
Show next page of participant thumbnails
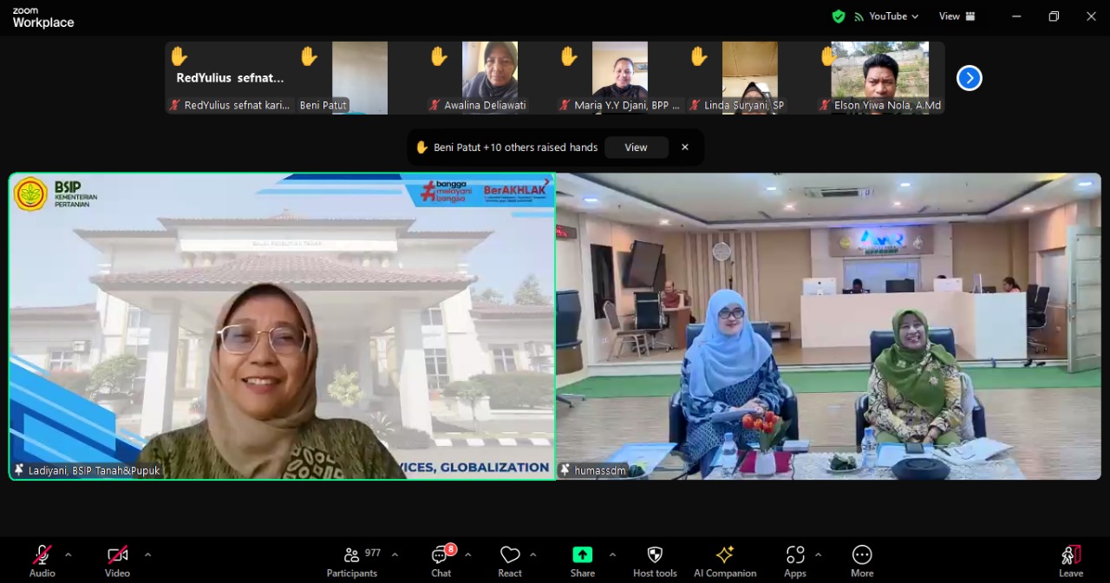(x=969, y=78)
